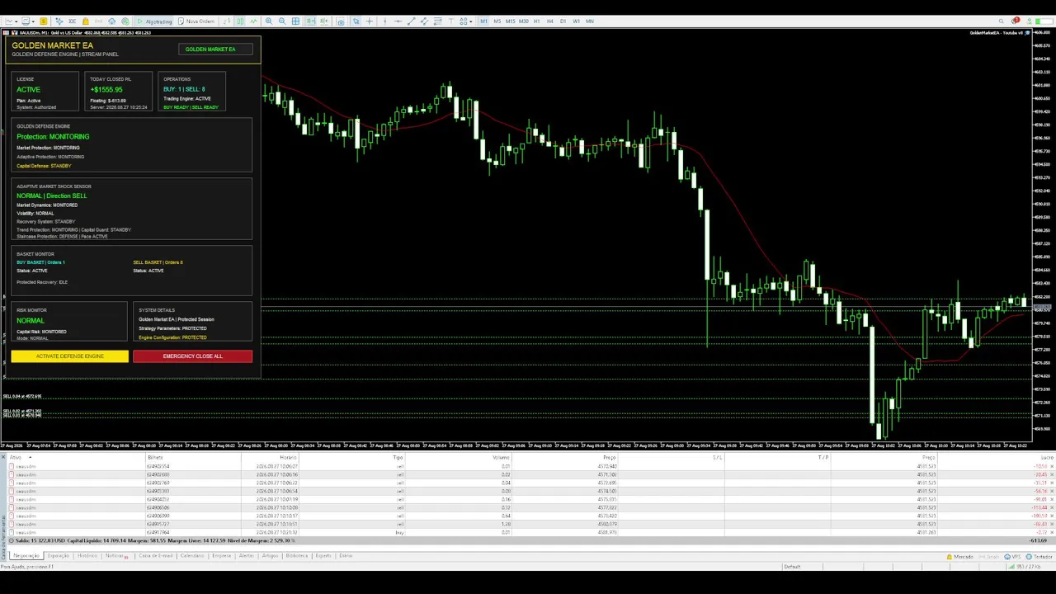The height and width of the screenshot is (594, 1056).
Task: Close the trade with profit -10.58
Action: click(x=1052, y=466)
